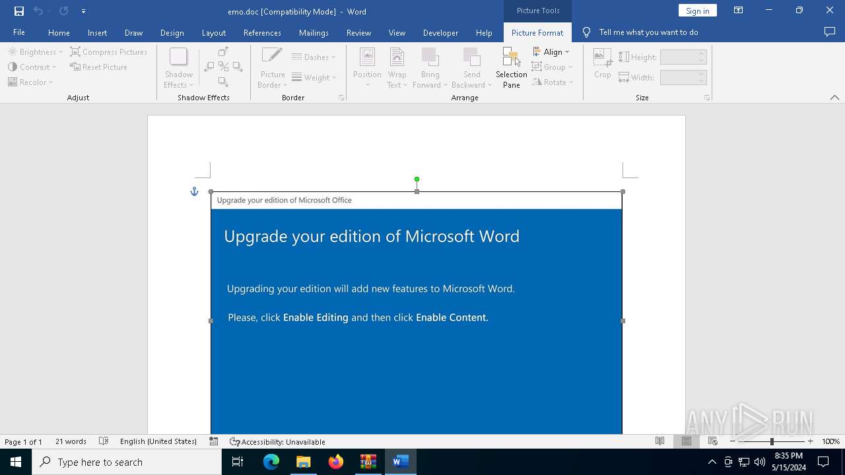The image size is (845, 475).
Task: Open the Picture Border dropdown
Action: point(273,68)
